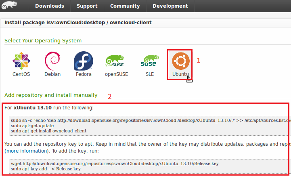Click the 'Select Your Operating System' heading
The image size is (291, 176).
coord(43,41)
